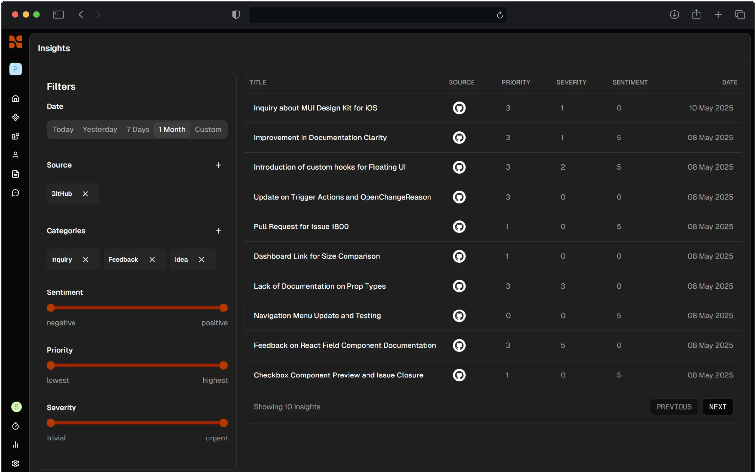
Task: Open the browser downloads icon
Action: [x=674, y=14]
